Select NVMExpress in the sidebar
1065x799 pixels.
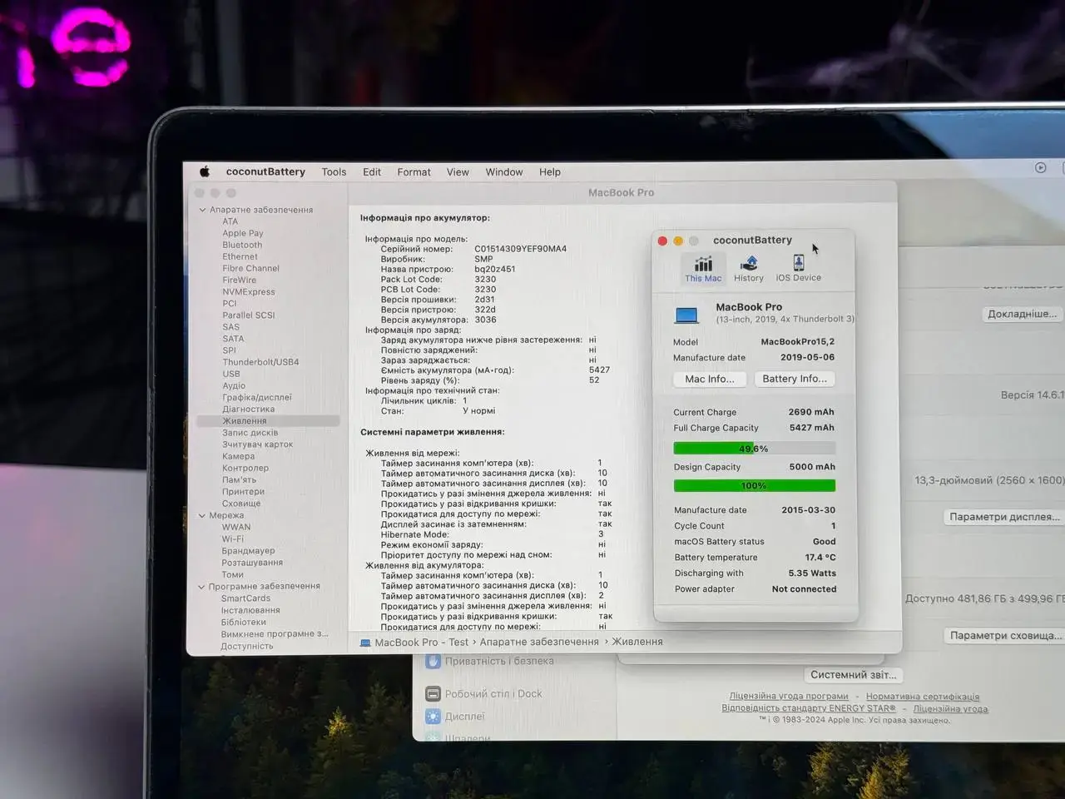(x=248, y=291)
